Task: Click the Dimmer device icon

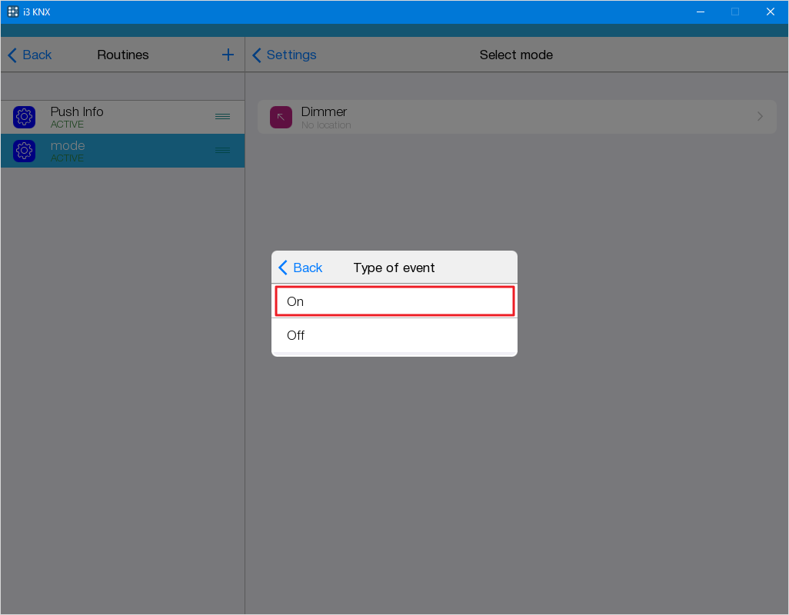Action: (x=281, y=117)
